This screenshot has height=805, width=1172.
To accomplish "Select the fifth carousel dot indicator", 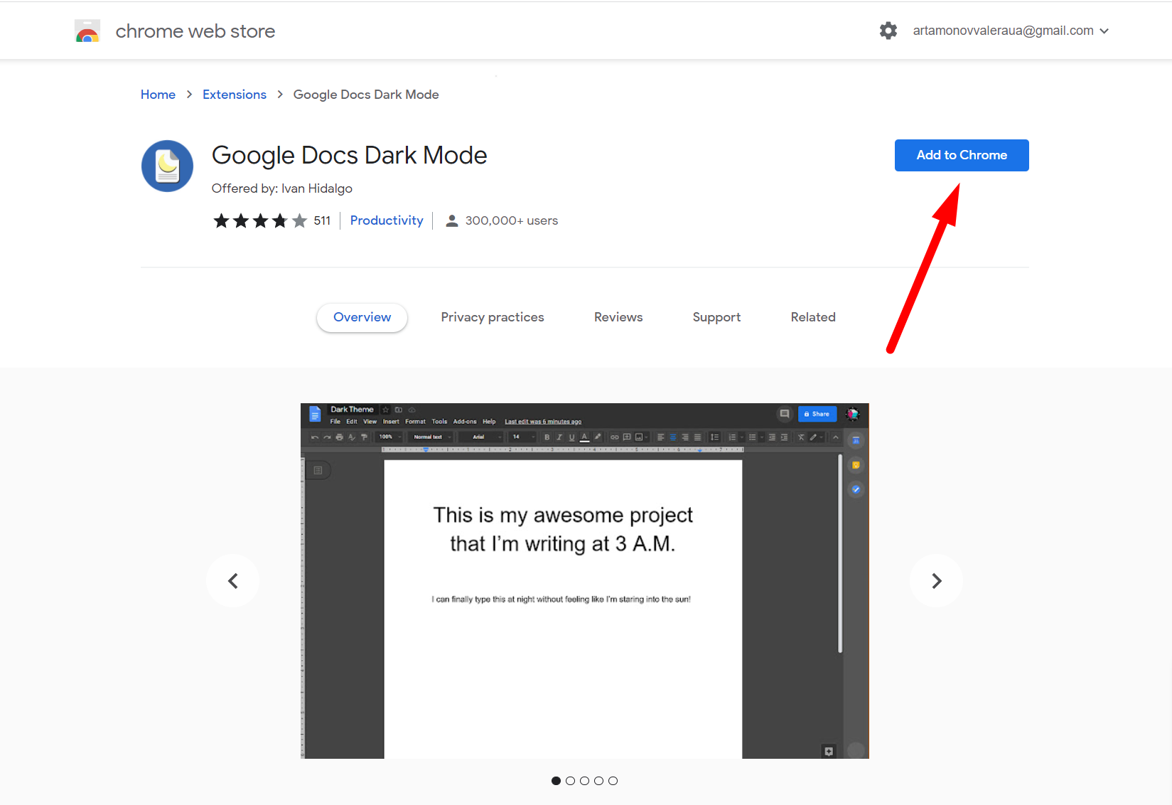I will [613, 781].
